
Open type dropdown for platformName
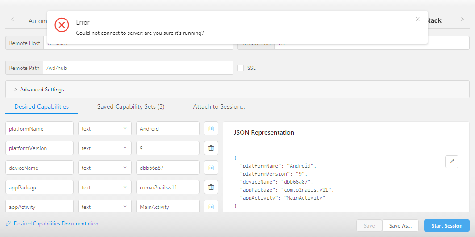click(x=105, y=128)
